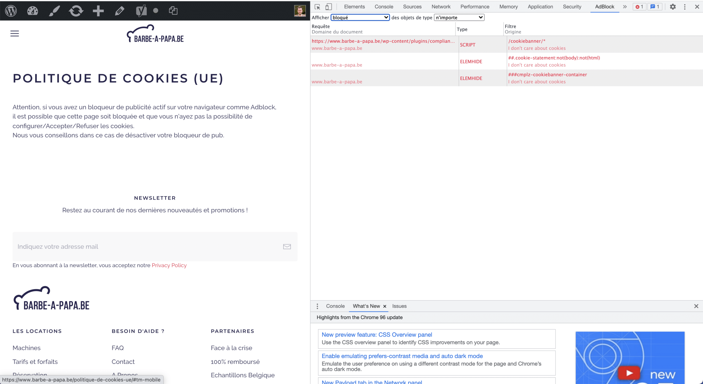Open the Privacy Policy link

[169, 265]
